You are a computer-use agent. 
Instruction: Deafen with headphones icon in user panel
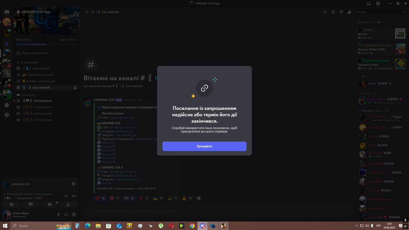[x=66, y=215]
